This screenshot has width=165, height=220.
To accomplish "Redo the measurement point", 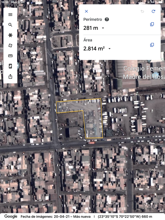I will [154, 11].
